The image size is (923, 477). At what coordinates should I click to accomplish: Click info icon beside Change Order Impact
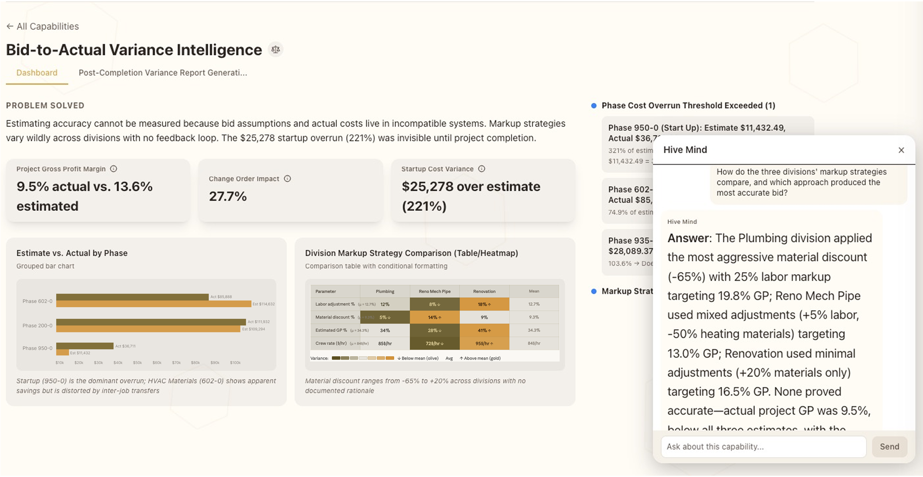pyautogui.click(x=287, y=179)
